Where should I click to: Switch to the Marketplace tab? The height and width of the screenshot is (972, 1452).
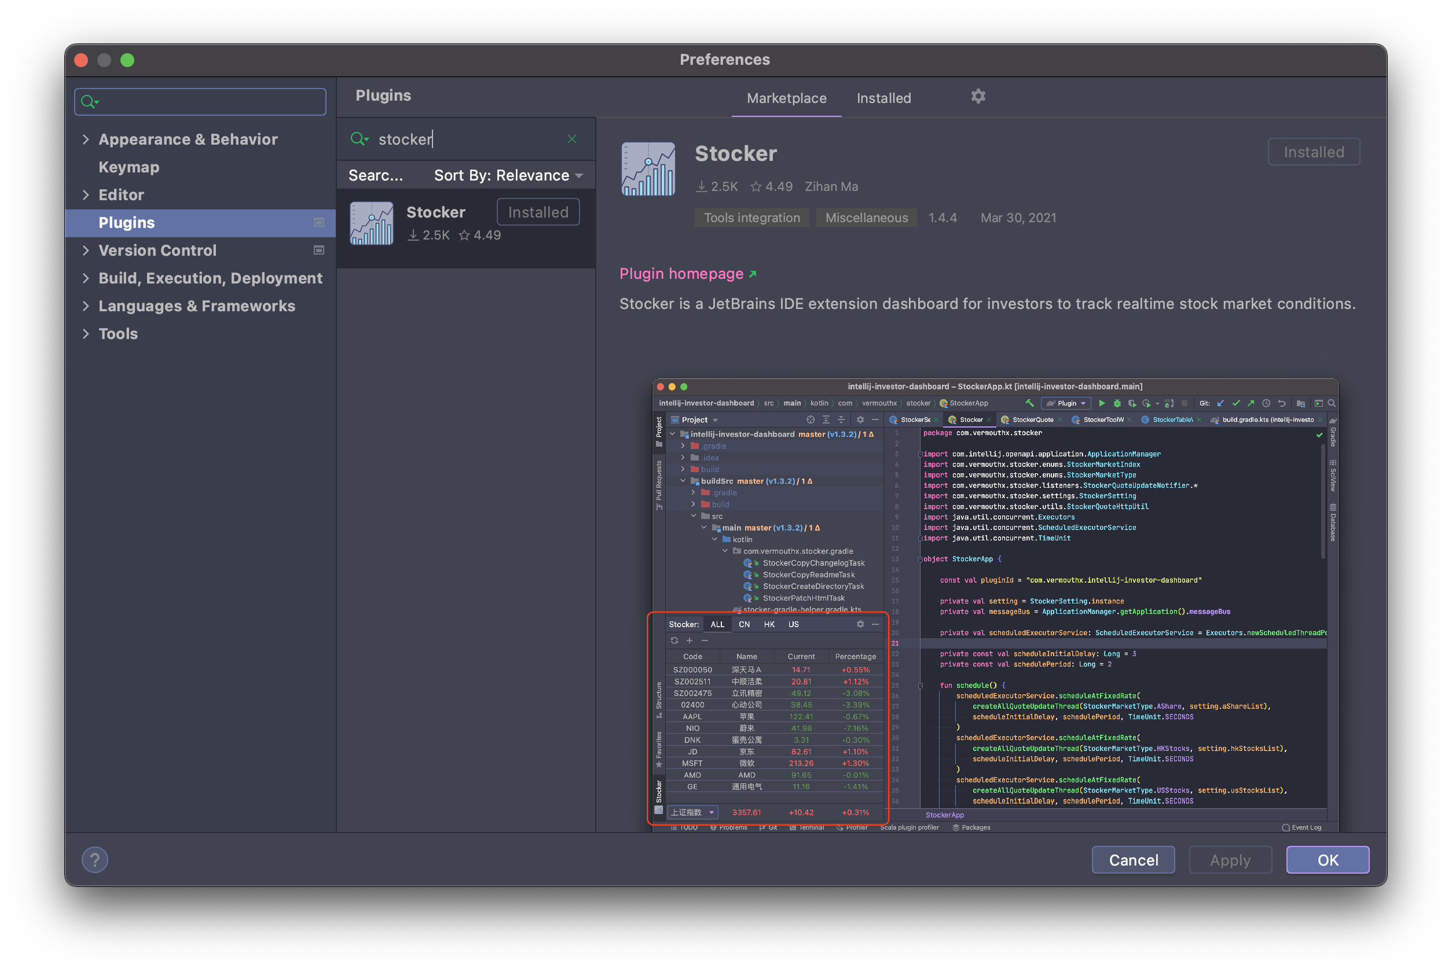pos(786,98)
